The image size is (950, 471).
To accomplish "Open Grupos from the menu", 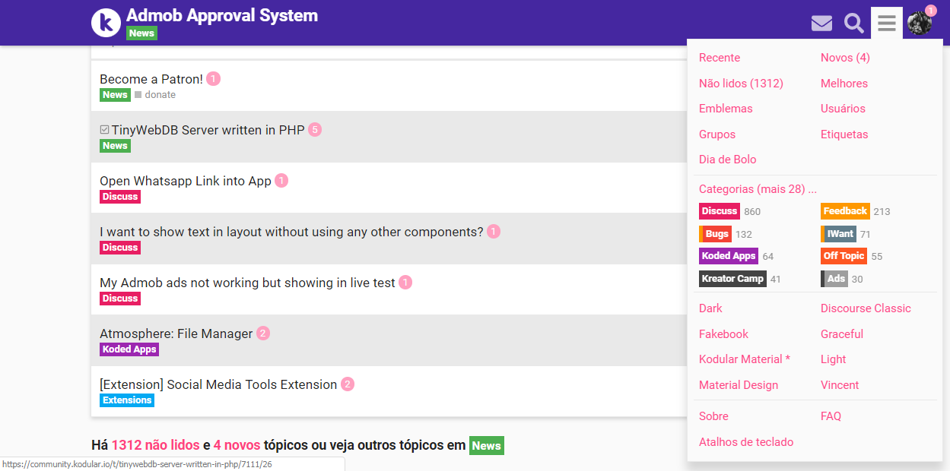I will pyautogui.click(x=717, y=134).
